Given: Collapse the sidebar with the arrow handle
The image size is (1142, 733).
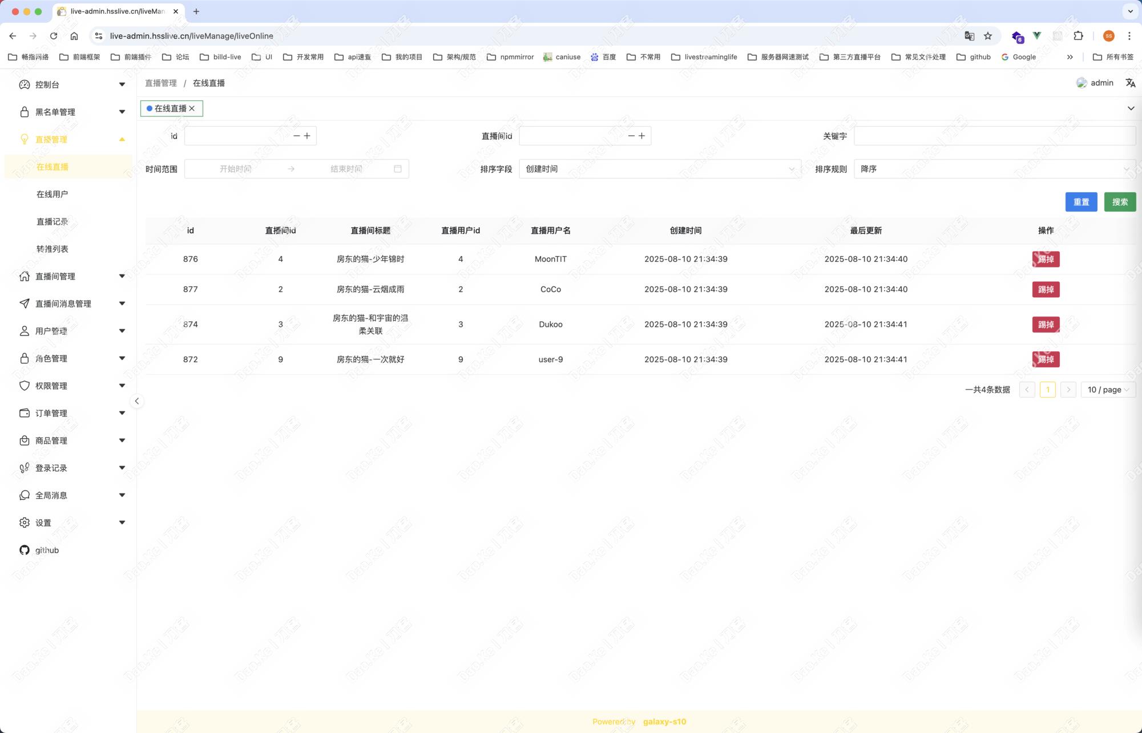Looking at the screenshot, I should tap(137, 401).
